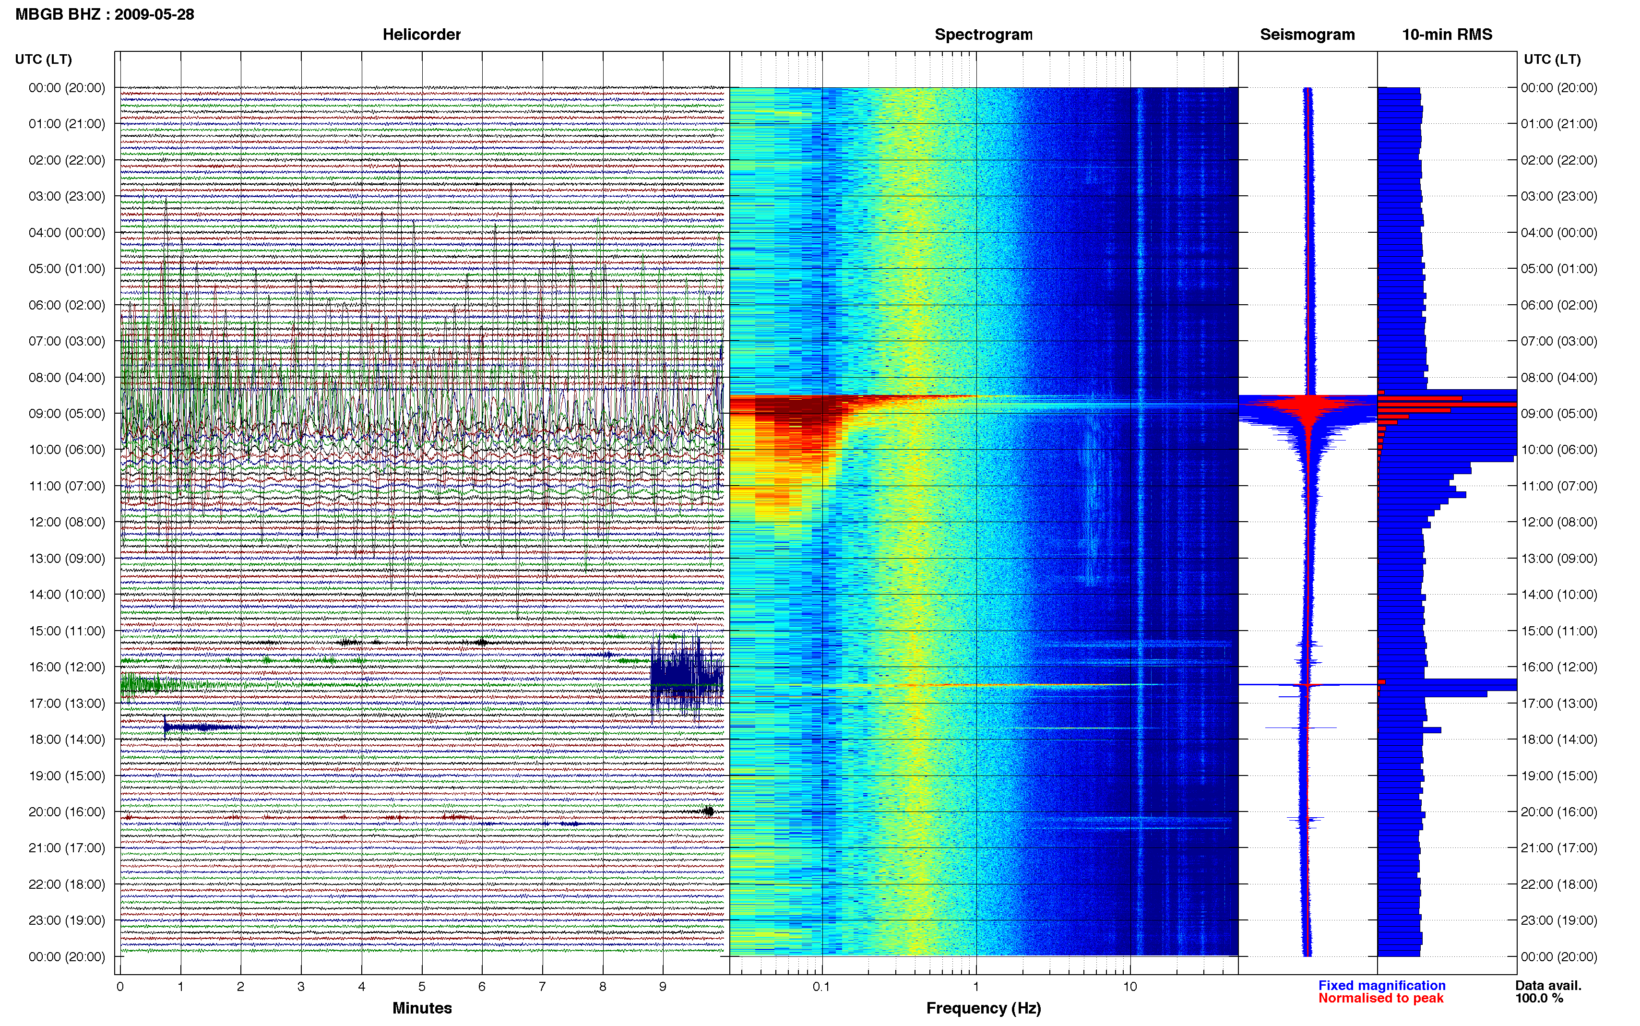
Task: Click the 'Frequency (Hz)' axis title
Action: point(984,1008)
